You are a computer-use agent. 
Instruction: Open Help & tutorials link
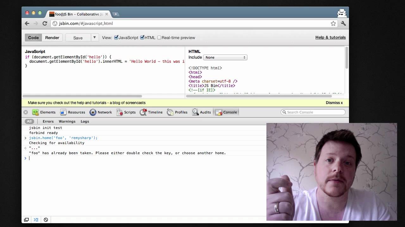(330, 37)
